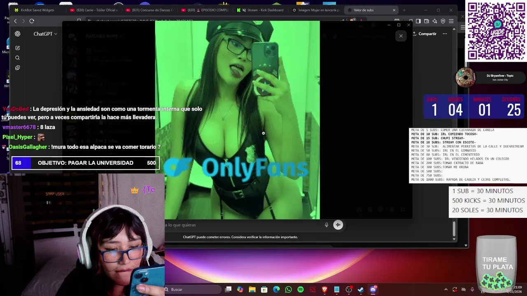The height and width of the screenshot is (296, 527).
Task: Open the ChatGPT model selector dropdown
Action: click(45, 34)
